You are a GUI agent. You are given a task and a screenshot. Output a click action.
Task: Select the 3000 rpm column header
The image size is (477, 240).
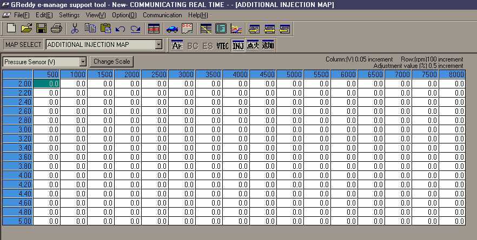point(182,74)
